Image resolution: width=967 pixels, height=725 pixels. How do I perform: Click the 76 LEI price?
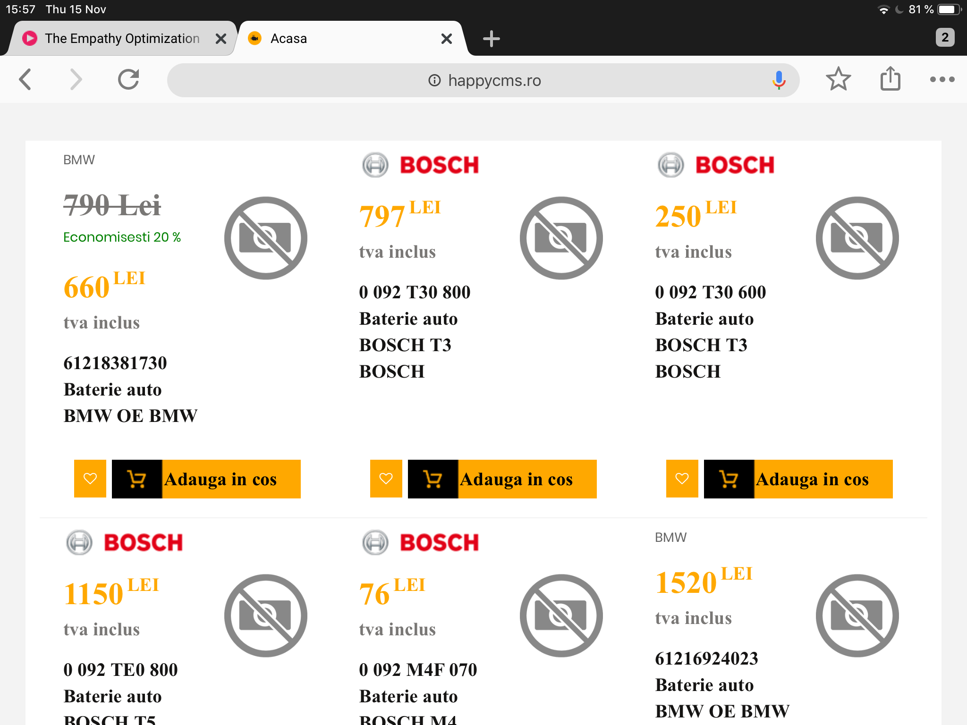click(392, 592)
